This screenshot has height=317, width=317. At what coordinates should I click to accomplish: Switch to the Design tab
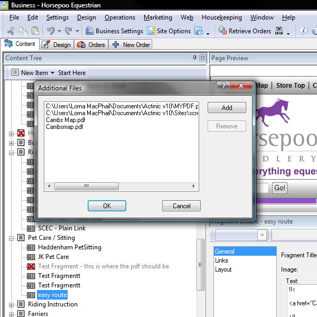[57, 45]
